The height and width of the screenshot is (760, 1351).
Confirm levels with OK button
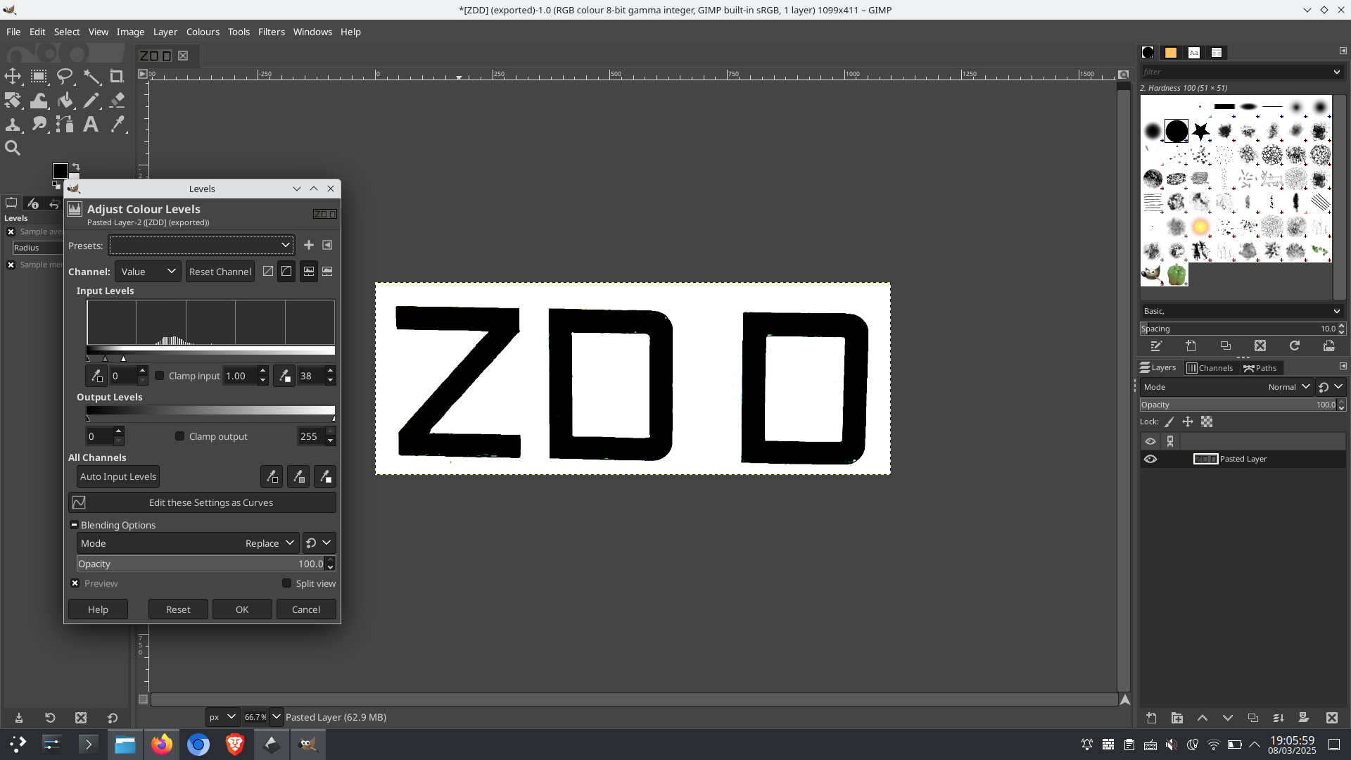[x=242, y=609]
